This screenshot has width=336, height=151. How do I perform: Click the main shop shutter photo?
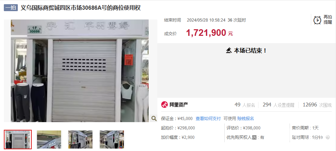coord(80,71)
